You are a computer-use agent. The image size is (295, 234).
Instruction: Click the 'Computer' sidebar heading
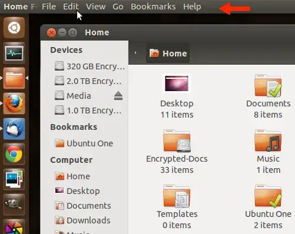click(71, 160)
